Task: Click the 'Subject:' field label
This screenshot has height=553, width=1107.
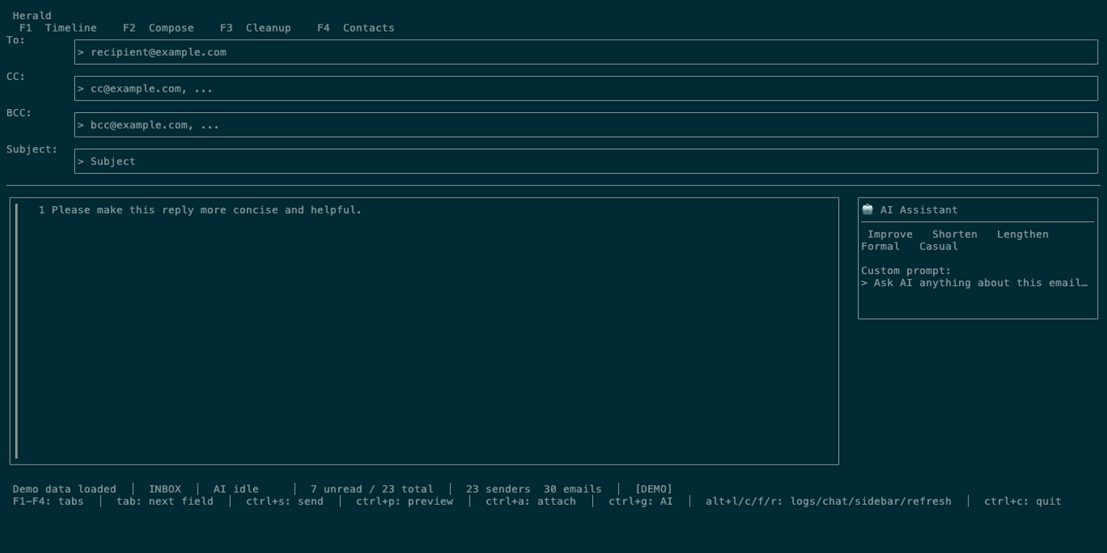Action: pyautogui.click(x=32, y=149)
